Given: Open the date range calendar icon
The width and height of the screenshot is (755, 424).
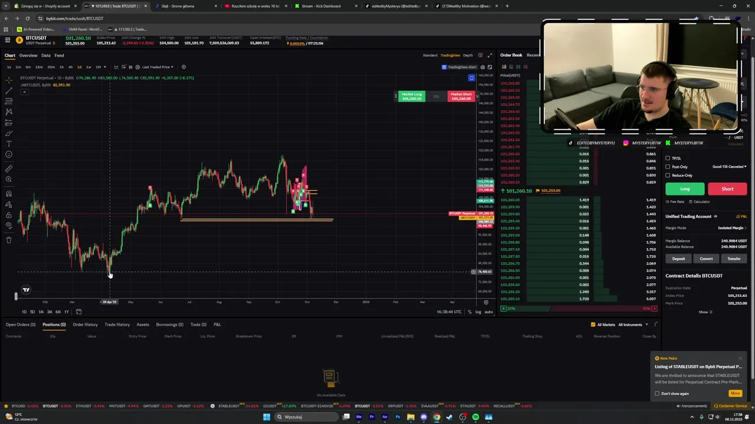Looking at the screenshot, I should [x=78, y=312].
